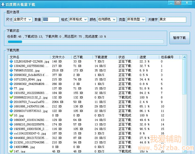Click the 155 KB downloaded cell

(78, 93)
